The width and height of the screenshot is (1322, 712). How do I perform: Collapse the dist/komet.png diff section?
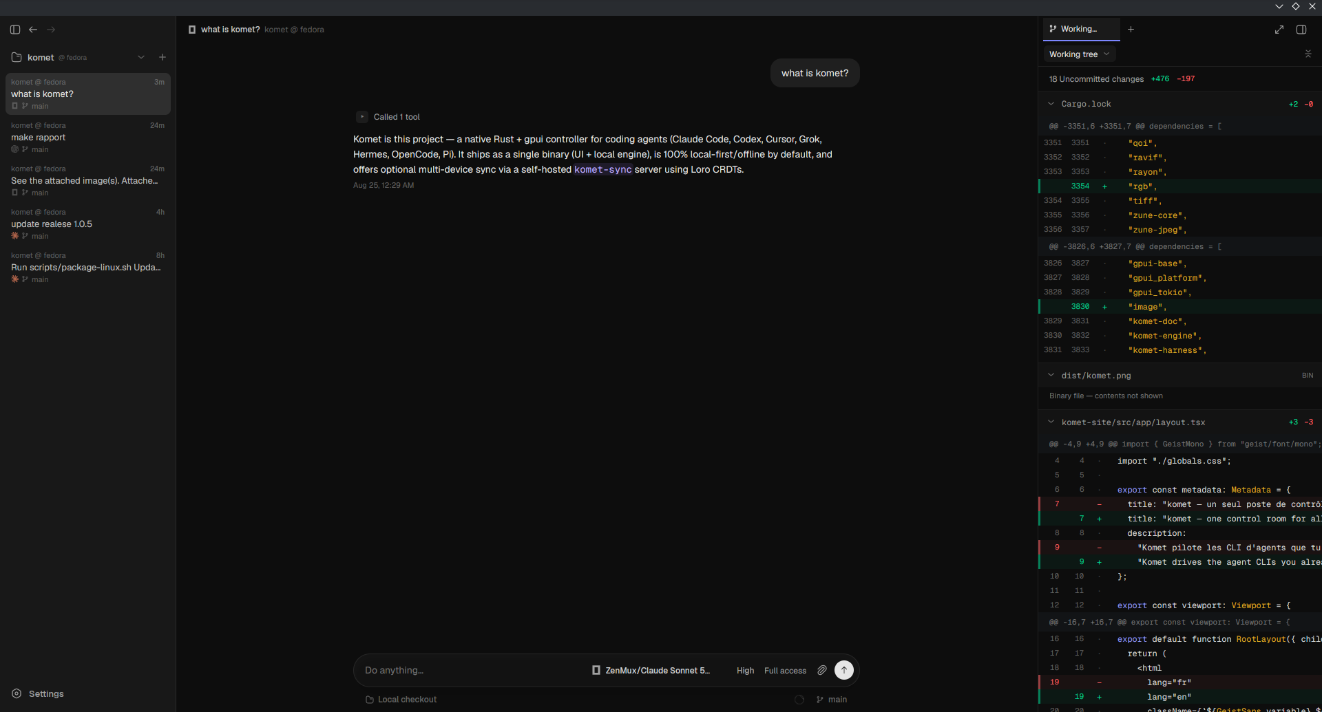1051,376
